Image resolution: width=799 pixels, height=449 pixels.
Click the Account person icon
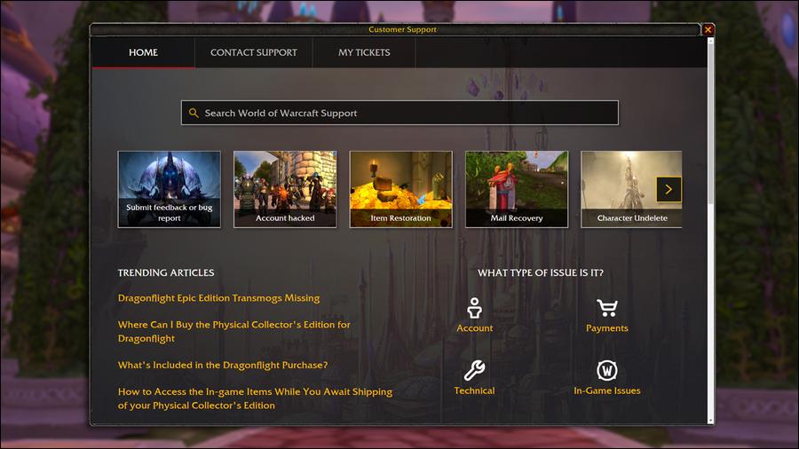[x=475, y=308]
